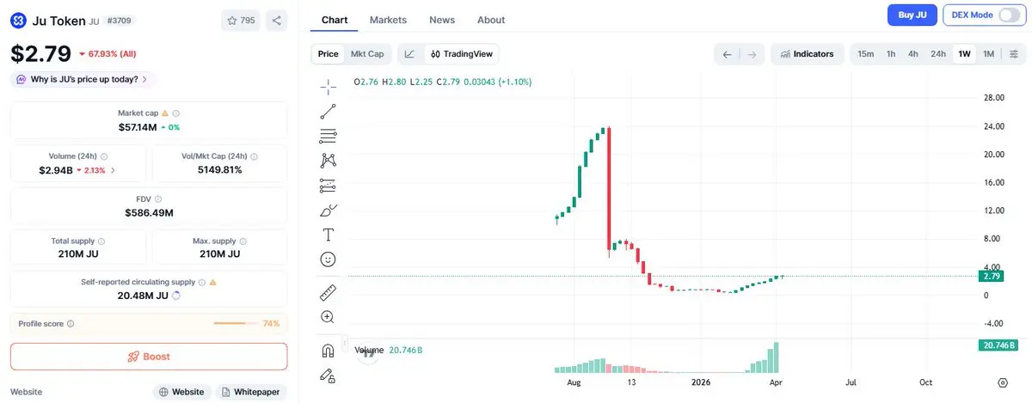1032x403 pixels.
Task: Switch chart to Mkt Cap view
Action: (x=367, y=54)
